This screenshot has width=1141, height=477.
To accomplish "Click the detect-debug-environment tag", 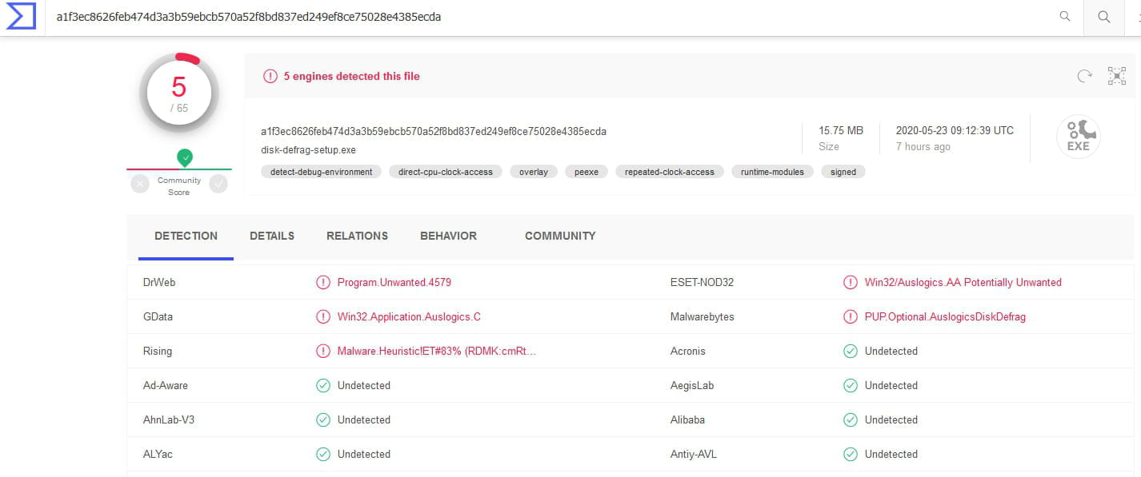I will point(322,172).
